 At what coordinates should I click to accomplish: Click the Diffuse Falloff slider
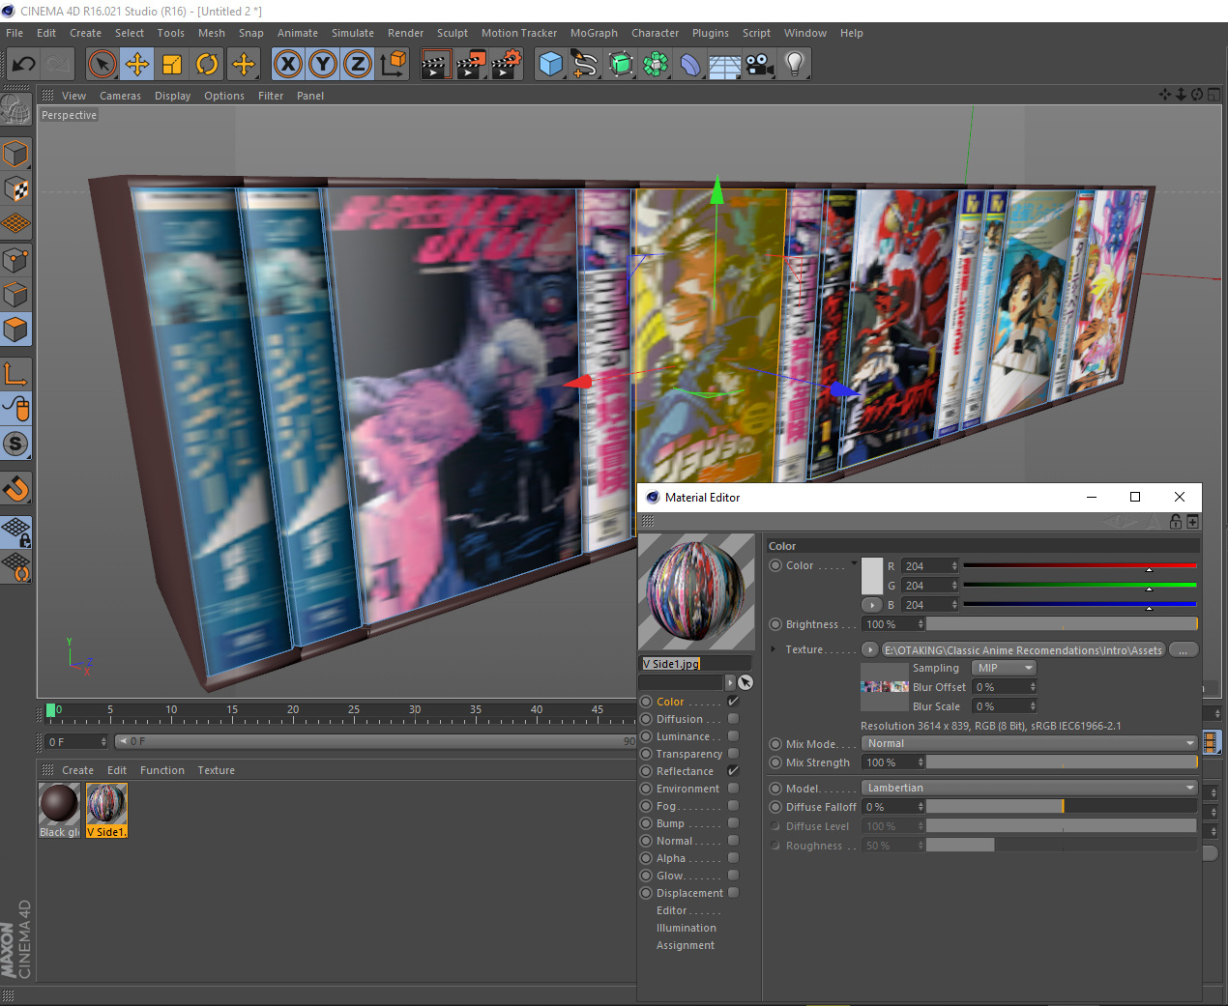[x=1062, y=807]
